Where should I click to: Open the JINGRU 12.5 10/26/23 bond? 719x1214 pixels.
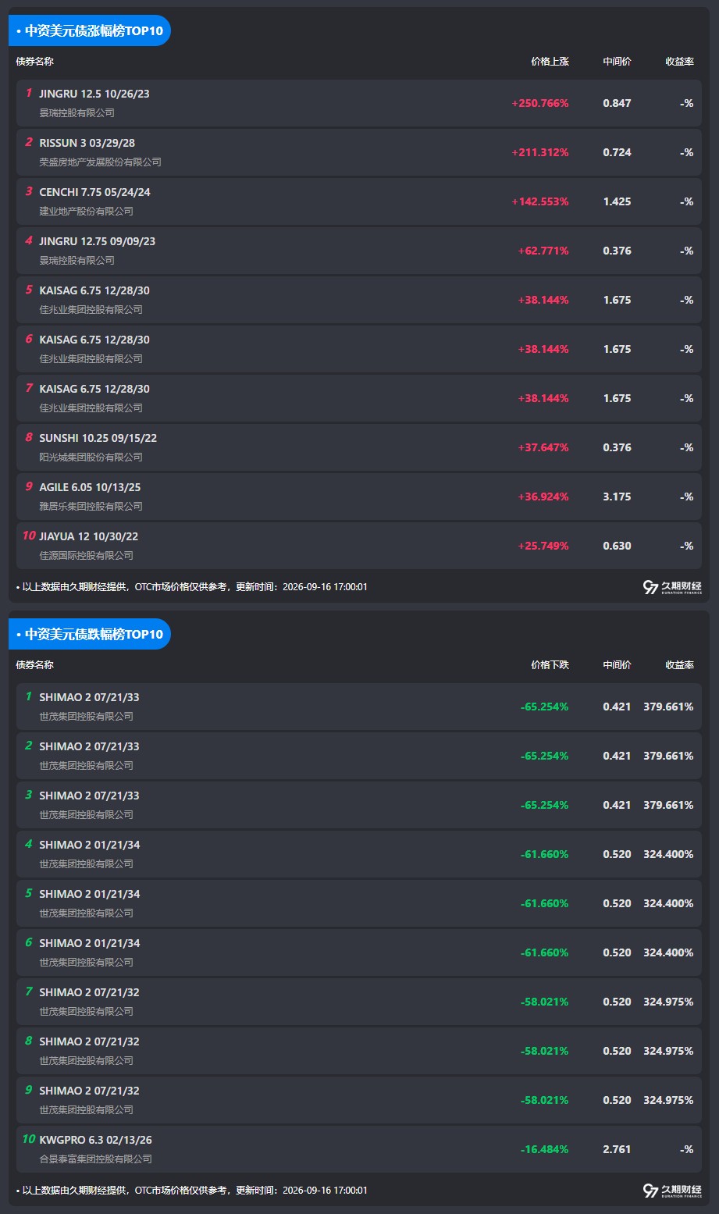tap(94, 94)
